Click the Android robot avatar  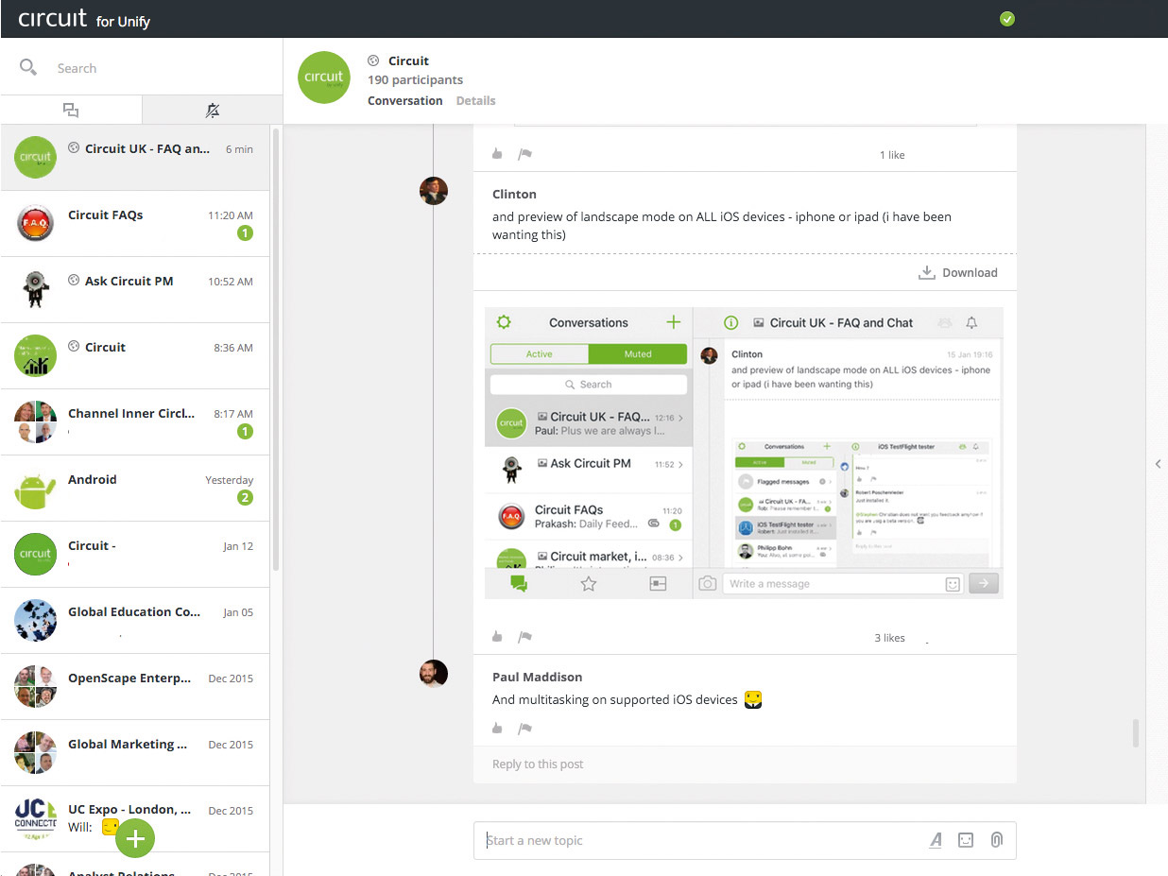pyautogui.click(x=36, y=489)
